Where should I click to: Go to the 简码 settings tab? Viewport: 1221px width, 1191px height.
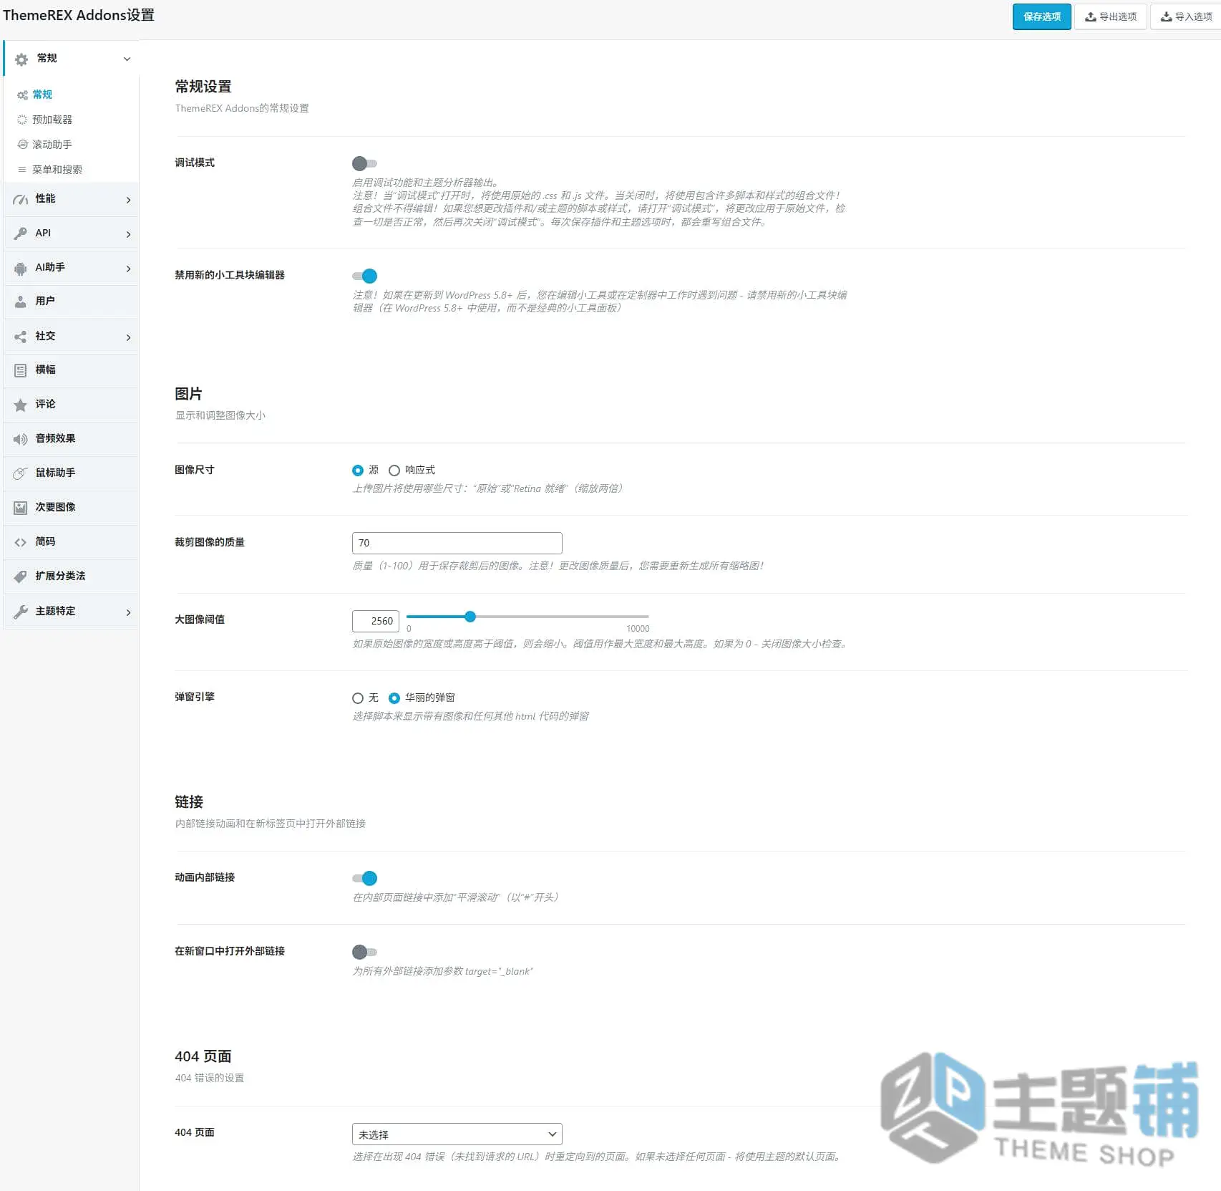tap(71, 542)
